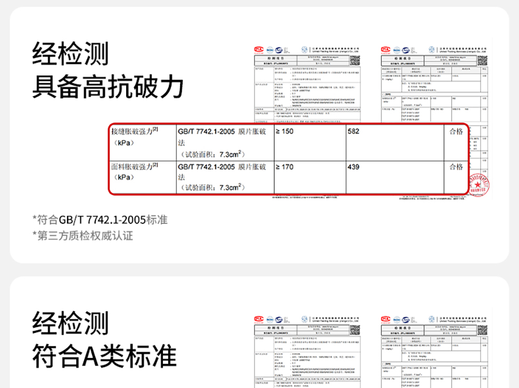This screenshot has width=519, height=388.
Task: Click the QR code on first lower report
Action: [x=355, y=330]
